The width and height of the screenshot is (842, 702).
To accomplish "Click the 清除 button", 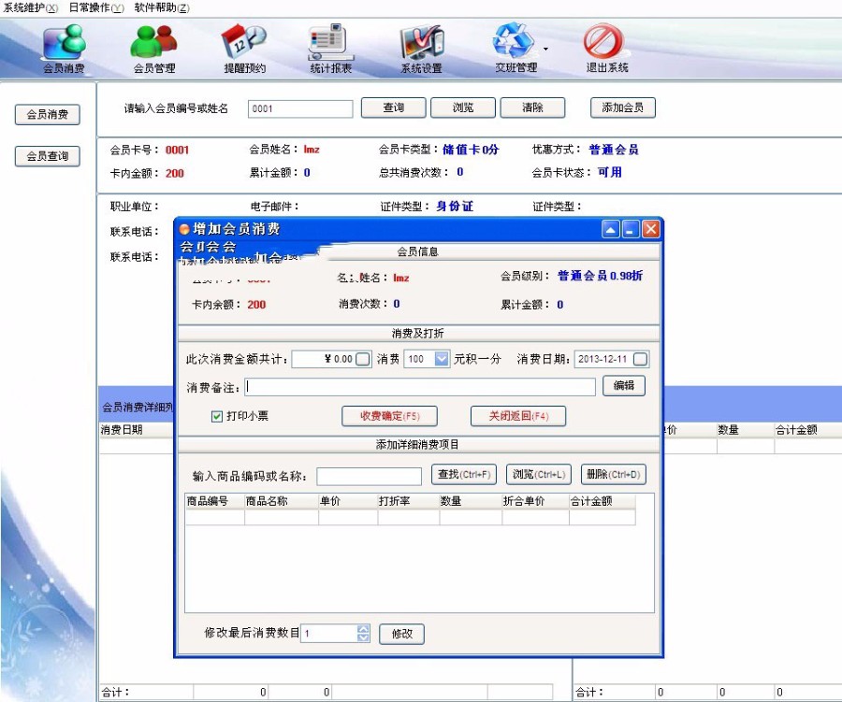I will click(532, 107).
